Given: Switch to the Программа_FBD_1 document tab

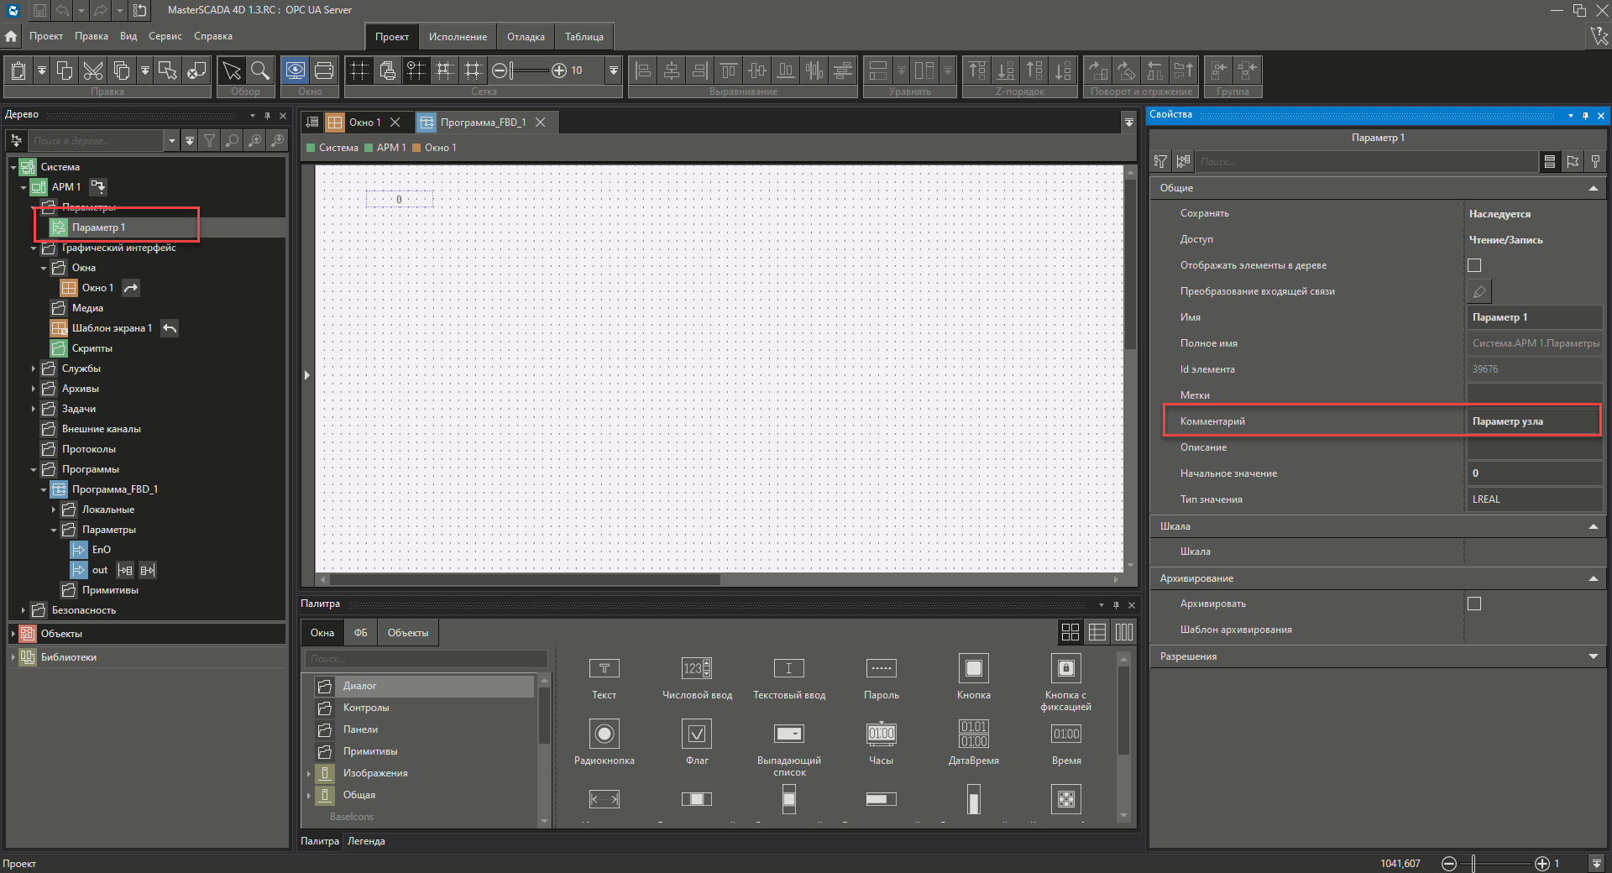Looking at the screenshot, I should point(483,123).
